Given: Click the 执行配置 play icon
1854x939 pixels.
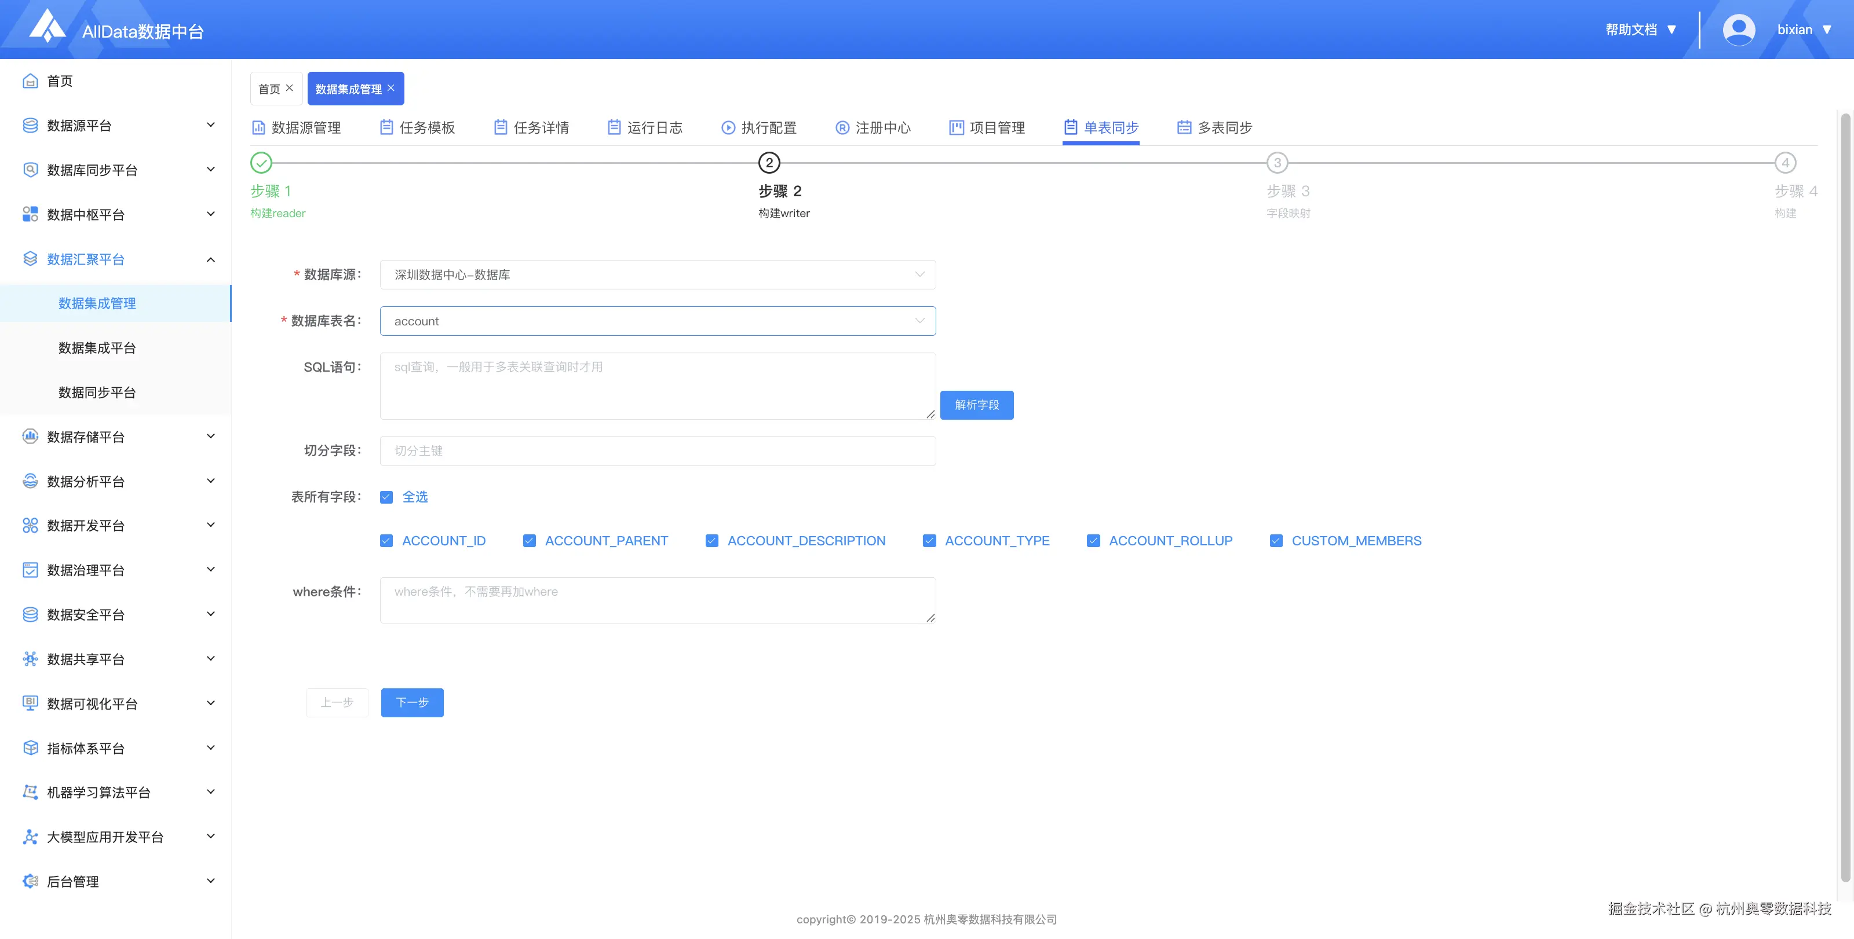Looking at the screenshot, I should (x=728, y=127).
